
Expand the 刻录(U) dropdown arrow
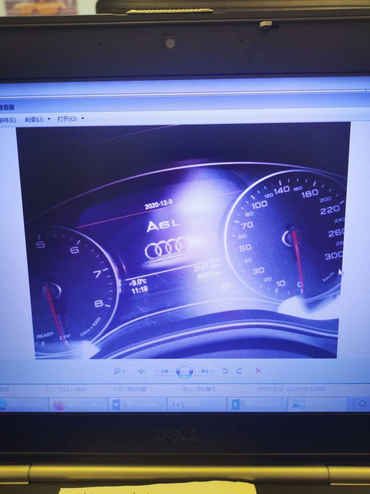point(49,119)
